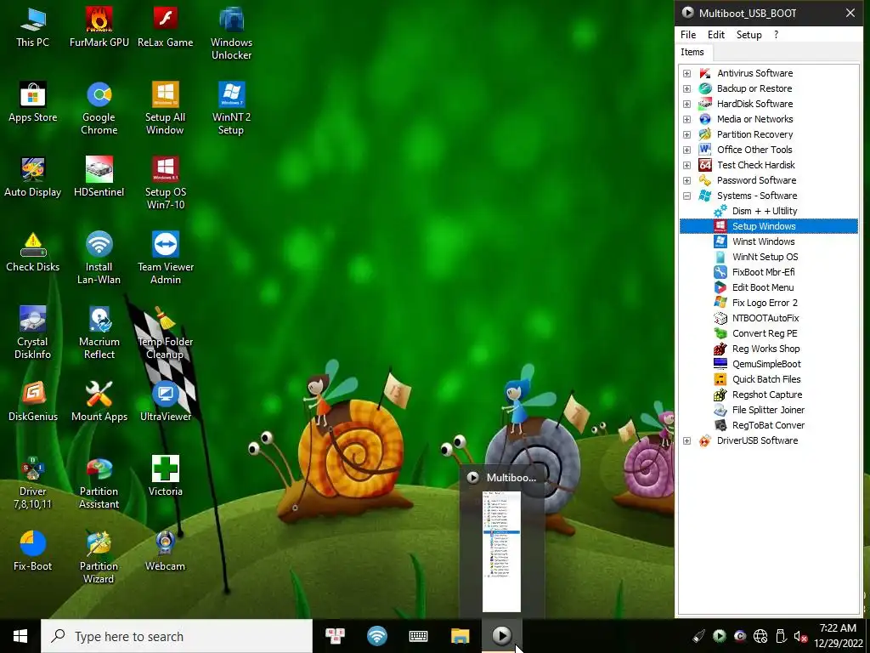Select WinNt Setup OS entry

765,257
